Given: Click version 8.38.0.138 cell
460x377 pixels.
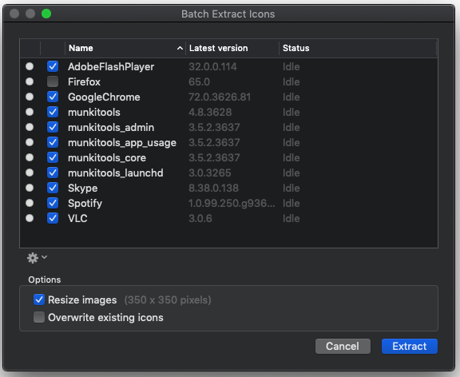Looking at the screenshot, I should (x=213, y=188).
